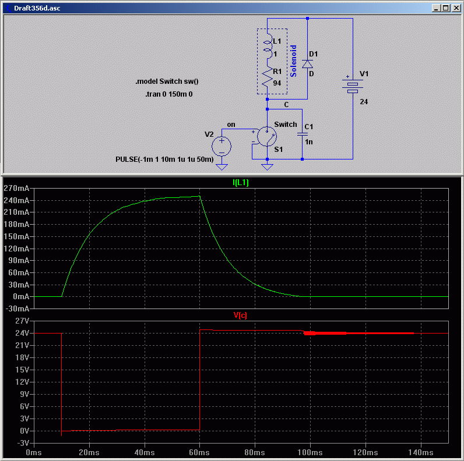
Task: Click the 270mA axis label
Action: coord(16,188)
